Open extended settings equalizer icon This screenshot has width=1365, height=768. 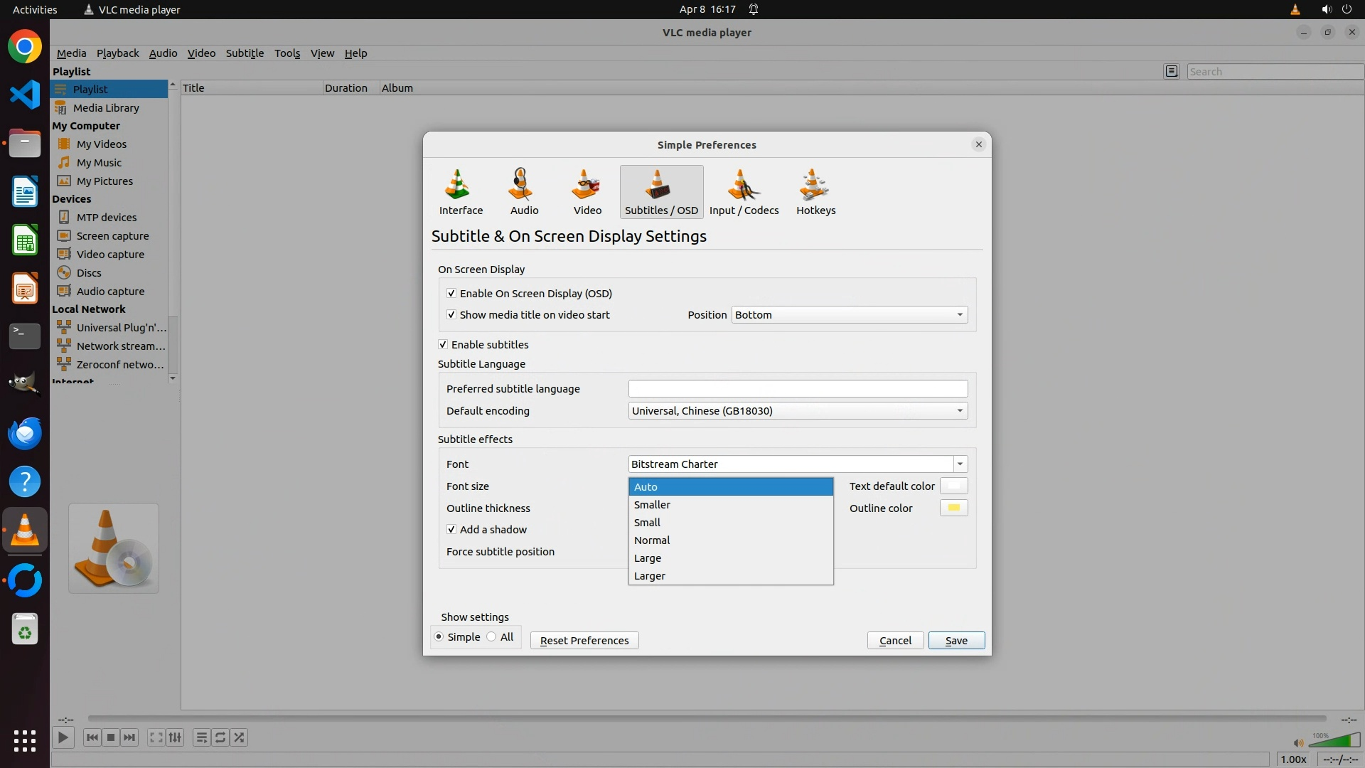point(175,737)
